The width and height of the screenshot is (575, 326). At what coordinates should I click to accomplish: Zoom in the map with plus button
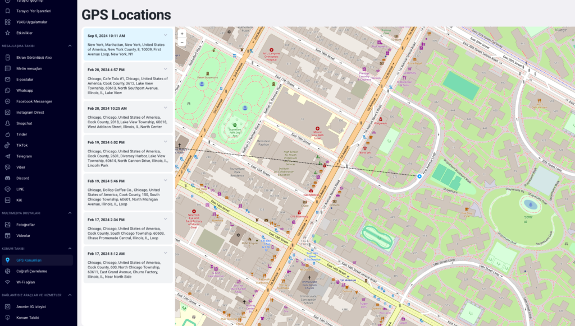(x=182, y=34)
